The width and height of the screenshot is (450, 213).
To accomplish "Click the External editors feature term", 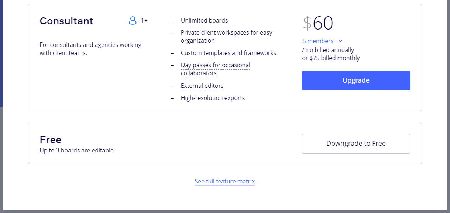I will click(202, 86).
